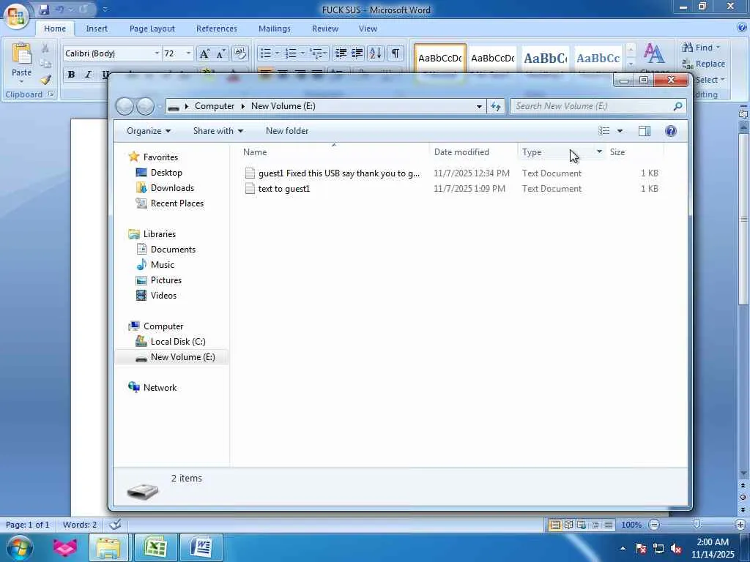750x562 pixels.
Task: Click the Clear Formatting icon
Action: click(240, 53)
